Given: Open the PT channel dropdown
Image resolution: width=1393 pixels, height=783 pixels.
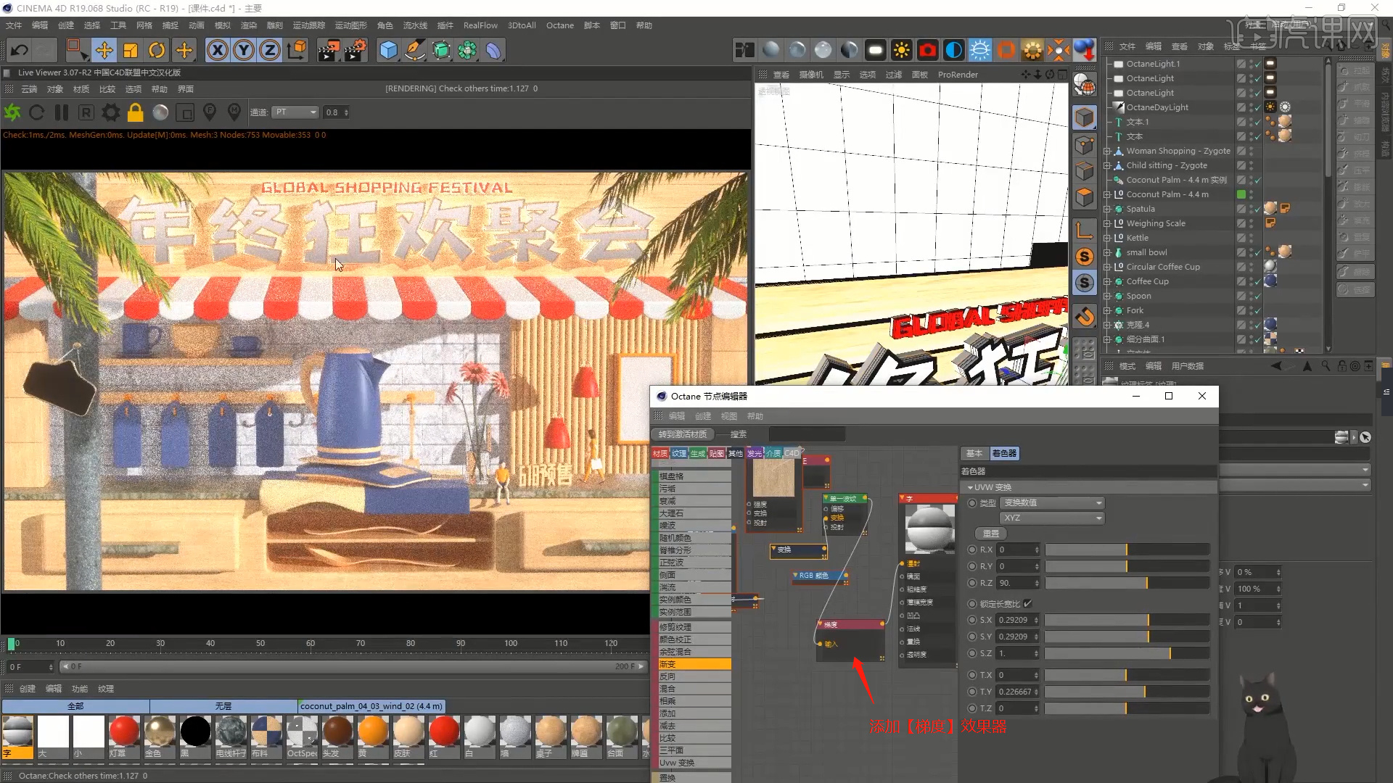Looking at the screenshot, I should [295, 112].
